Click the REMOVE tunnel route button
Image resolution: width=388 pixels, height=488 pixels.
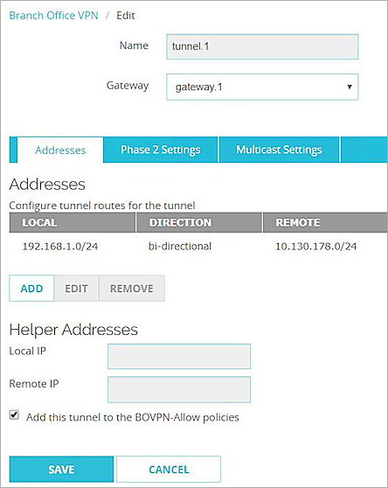coord(132,289)
